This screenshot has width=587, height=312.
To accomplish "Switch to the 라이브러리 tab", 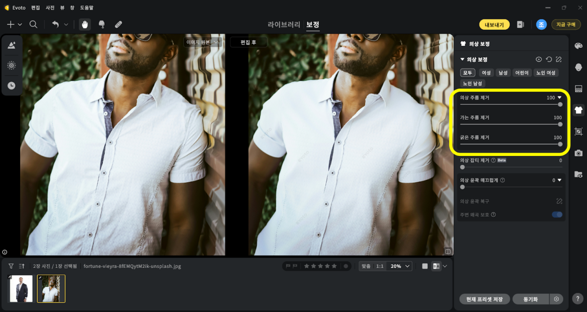I will [x=284, y=24].
